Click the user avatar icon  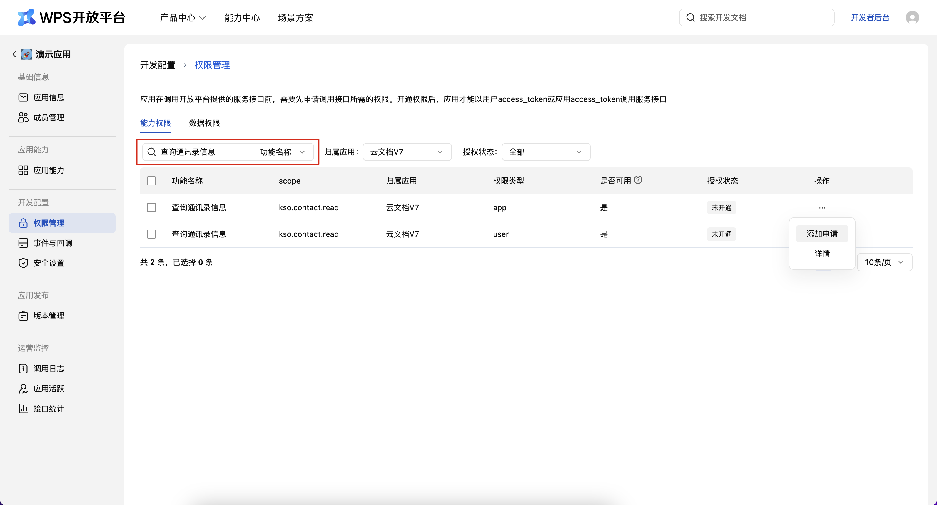[912, 17]
